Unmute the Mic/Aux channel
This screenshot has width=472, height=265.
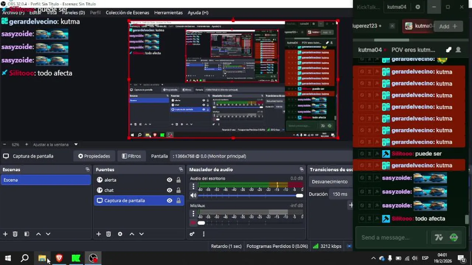click(x=193, y=223)
